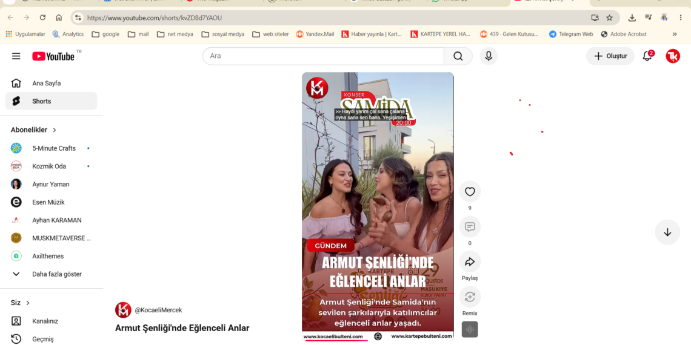Open the Kozmik Oda subscription
Screen dimensions: 691x345
(51, 166)
